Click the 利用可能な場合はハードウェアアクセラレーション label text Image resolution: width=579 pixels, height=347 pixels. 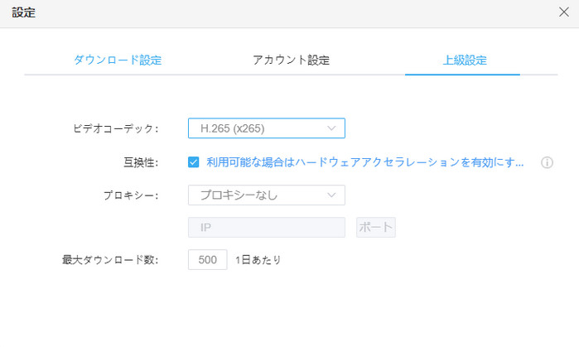[x=364, y=162]
